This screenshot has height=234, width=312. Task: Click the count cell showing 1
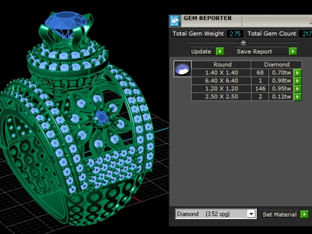(x=260, y=81)
